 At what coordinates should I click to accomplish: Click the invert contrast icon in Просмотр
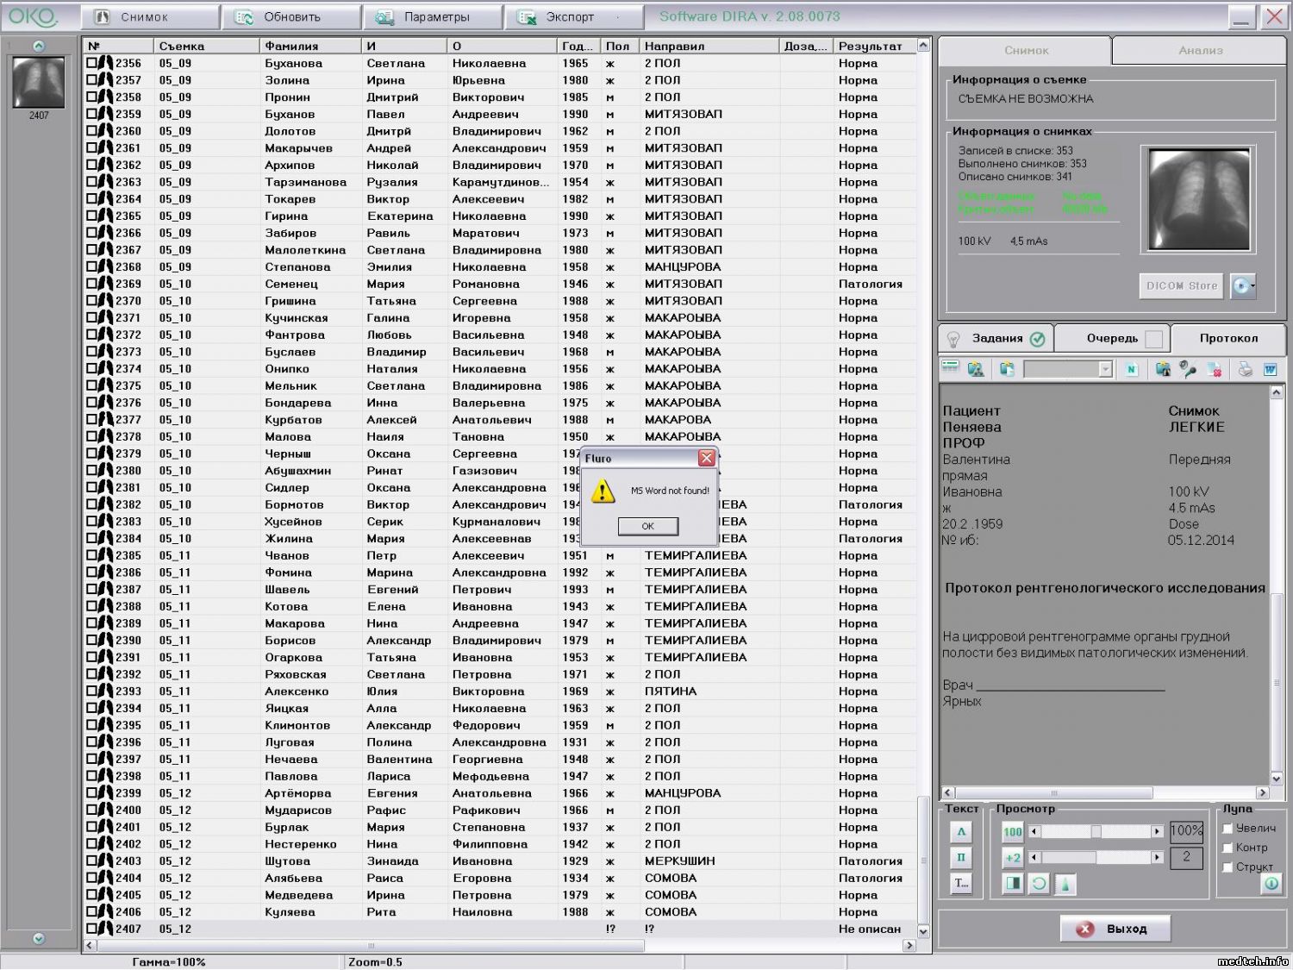(1013, 884)
